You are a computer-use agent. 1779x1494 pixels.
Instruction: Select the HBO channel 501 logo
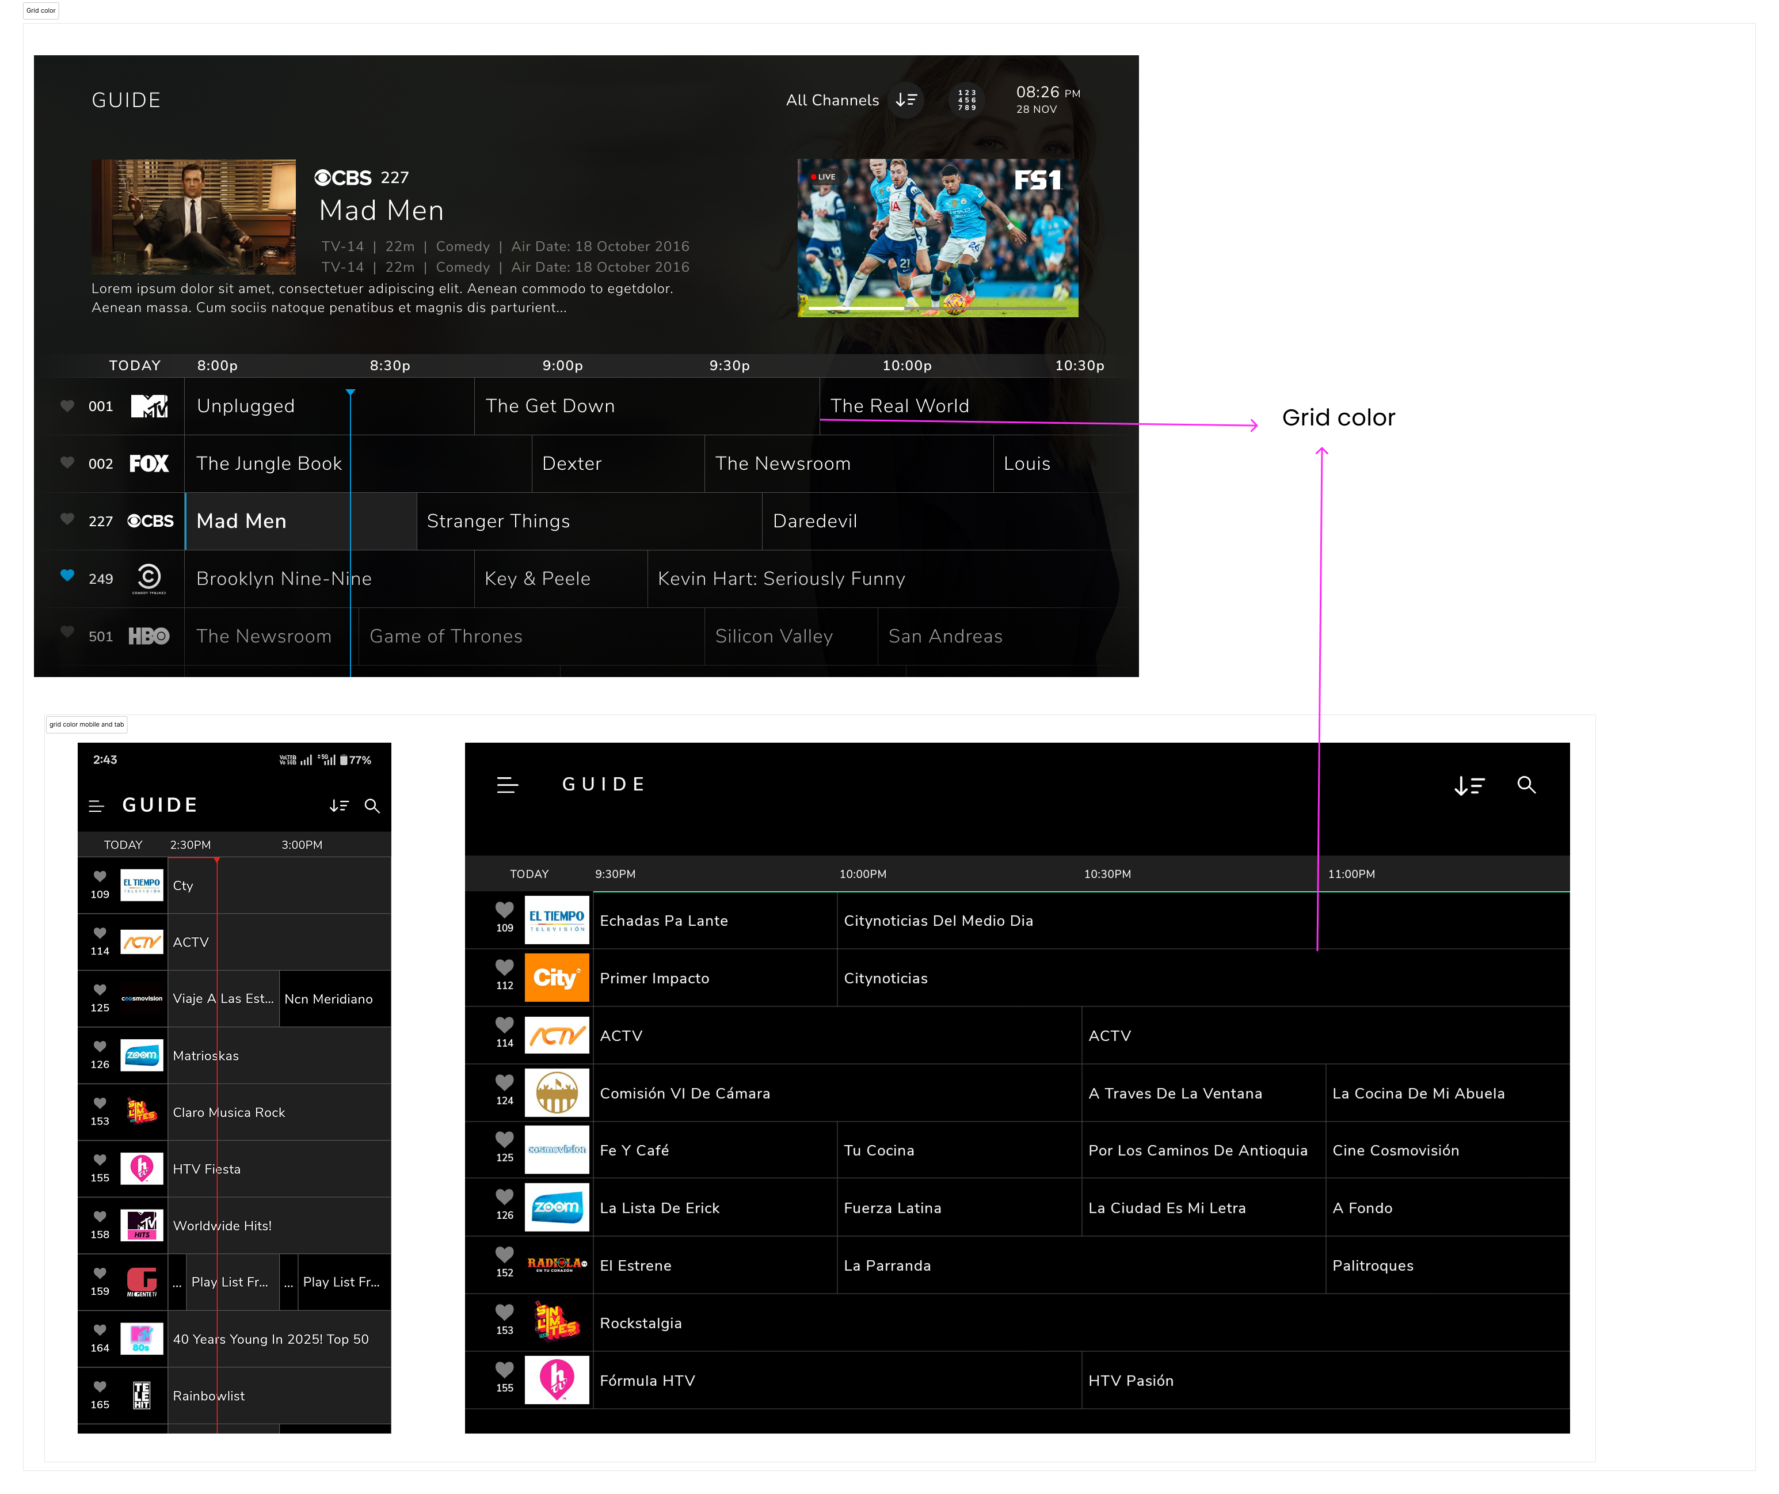tap(149, 636)
